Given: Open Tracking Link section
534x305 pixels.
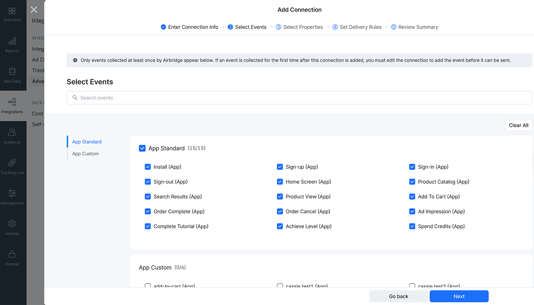Looking at the screenshot, I should pos(12,166).
